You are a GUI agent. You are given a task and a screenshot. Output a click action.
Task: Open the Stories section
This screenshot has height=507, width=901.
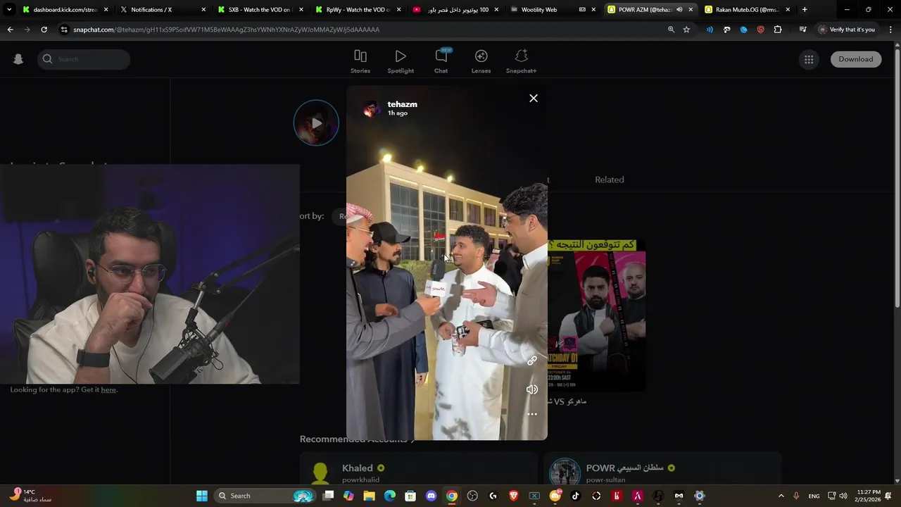pos(360,61)
